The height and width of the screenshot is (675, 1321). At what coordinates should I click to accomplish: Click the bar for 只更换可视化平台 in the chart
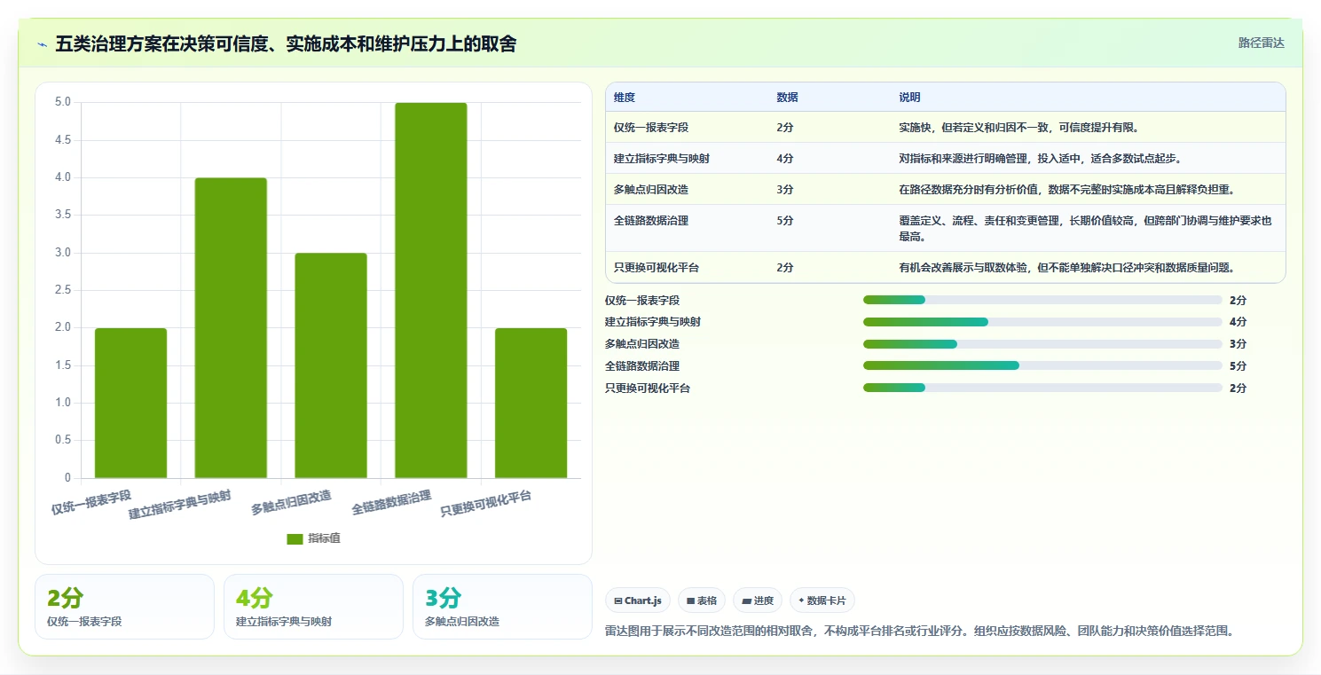pyautogui.click(x=531, y=403)
